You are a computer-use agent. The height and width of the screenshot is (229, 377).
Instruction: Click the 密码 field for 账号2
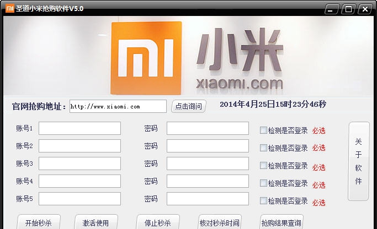208,146
